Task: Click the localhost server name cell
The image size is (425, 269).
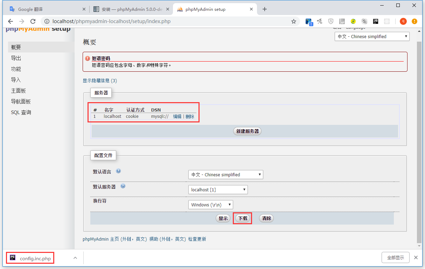Action: tap(113, 116)
